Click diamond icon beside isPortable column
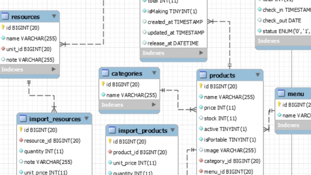The height and width of the screenshot is (175, 311). pyautogui.click(x=201, y=139)
